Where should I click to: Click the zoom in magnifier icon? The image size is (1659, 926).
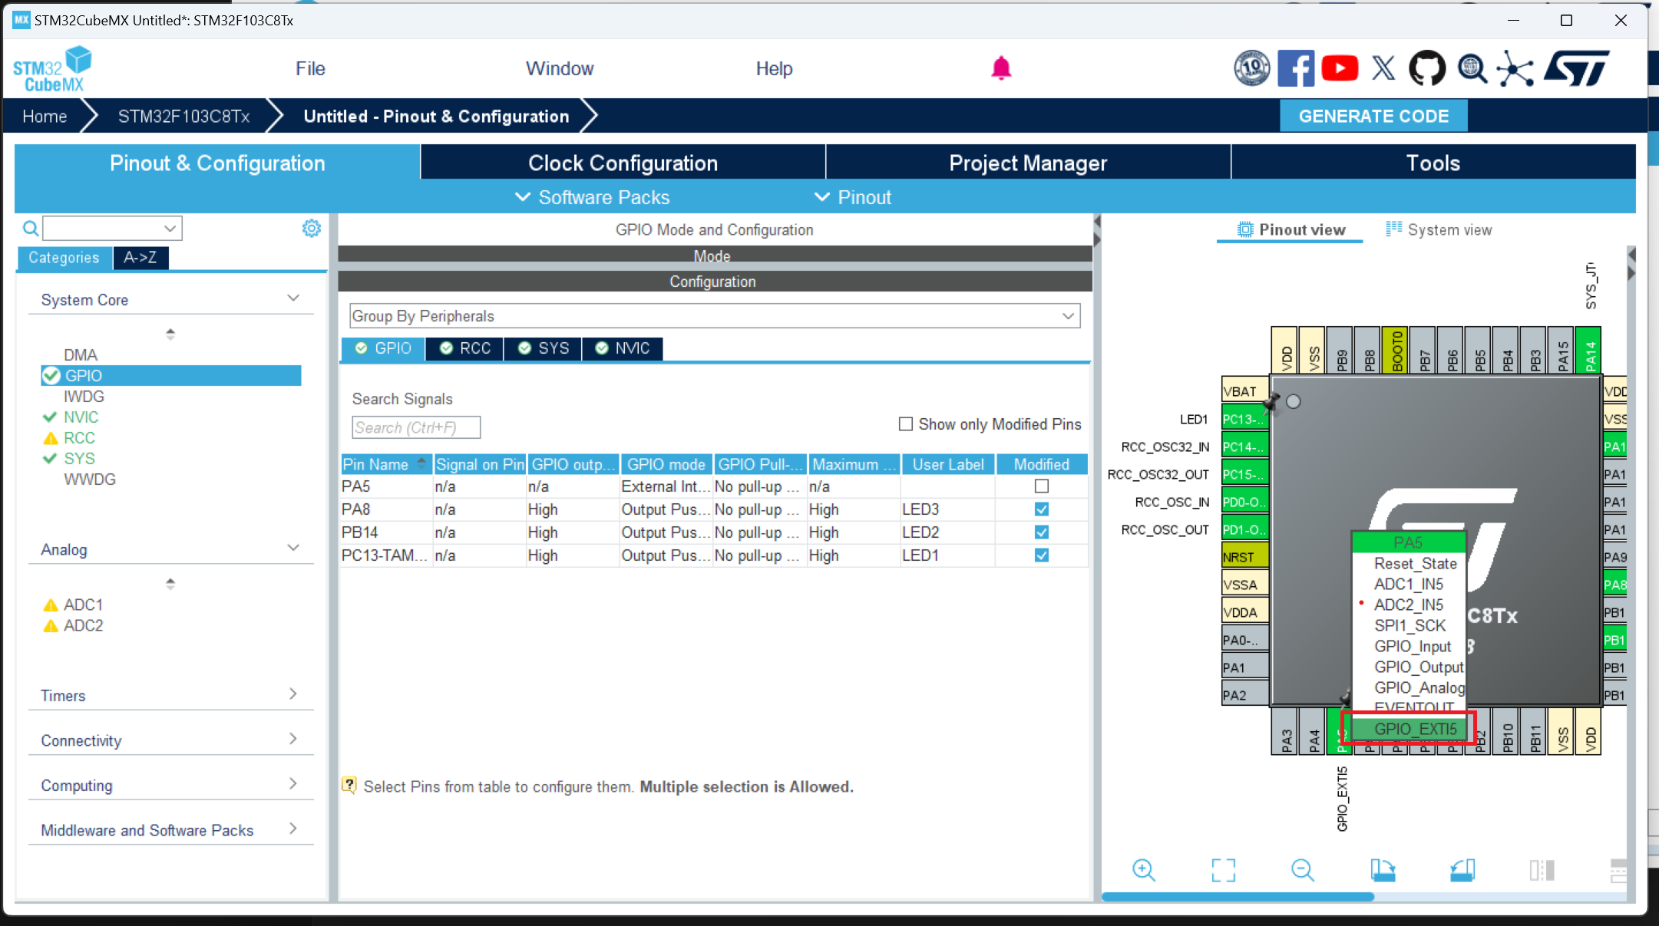click(1143, 870)
